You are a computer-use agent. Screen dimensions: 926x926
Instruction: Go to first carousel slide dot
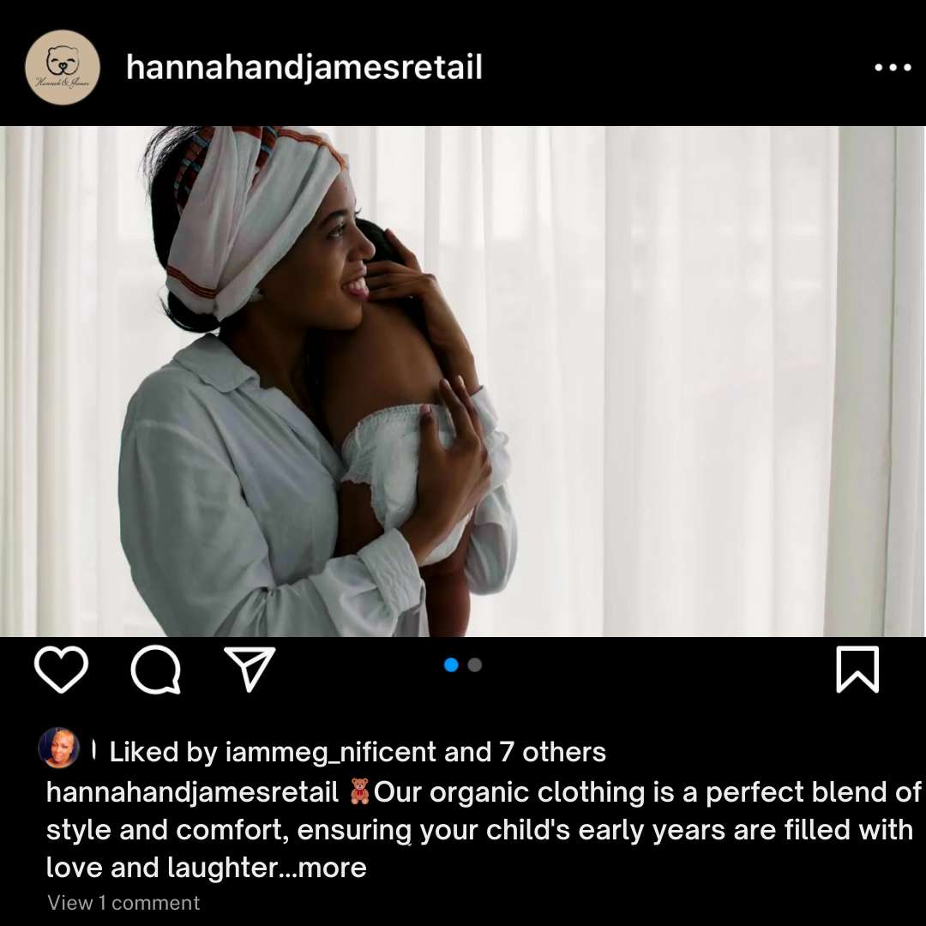pos(451,665)
